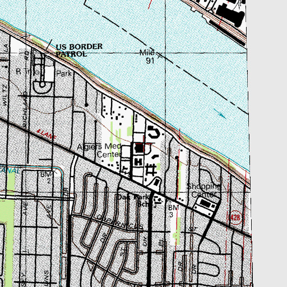Click the H-shaped hospital building symbol
The height and width of the screenshot is (287, 287).
click(x=138, y=161)
